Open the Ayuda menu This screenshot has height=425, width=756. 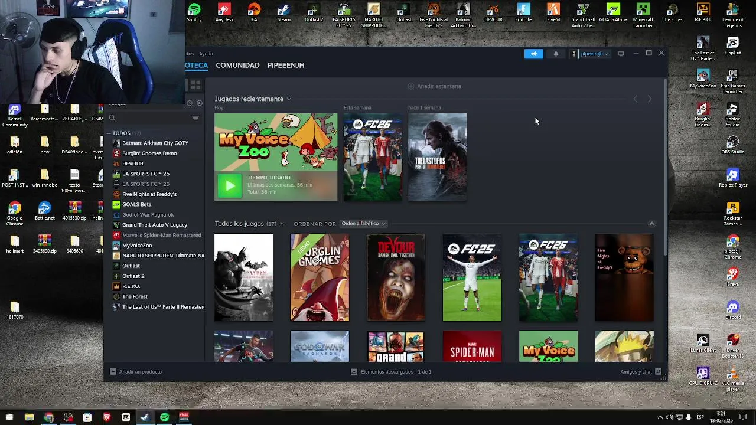[x=206, y=54]
